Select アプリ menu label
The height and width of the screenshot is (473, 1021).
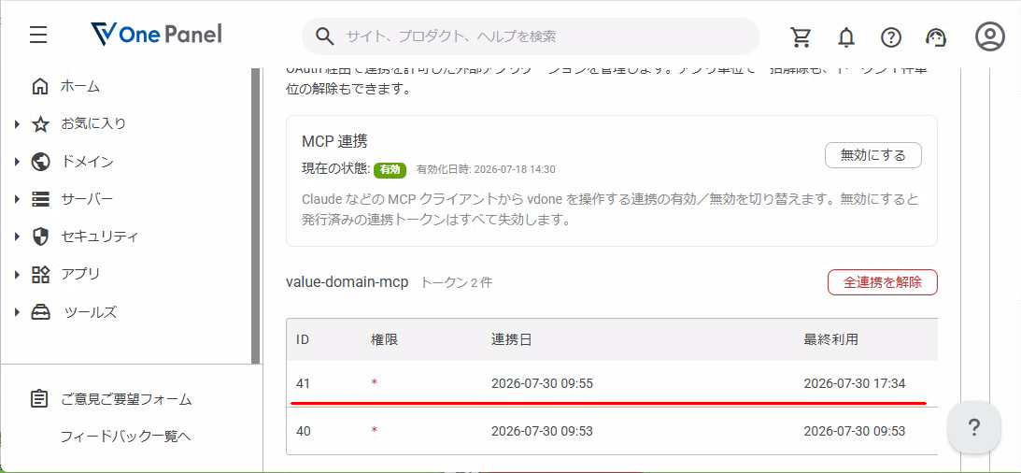tap(80, 274)
